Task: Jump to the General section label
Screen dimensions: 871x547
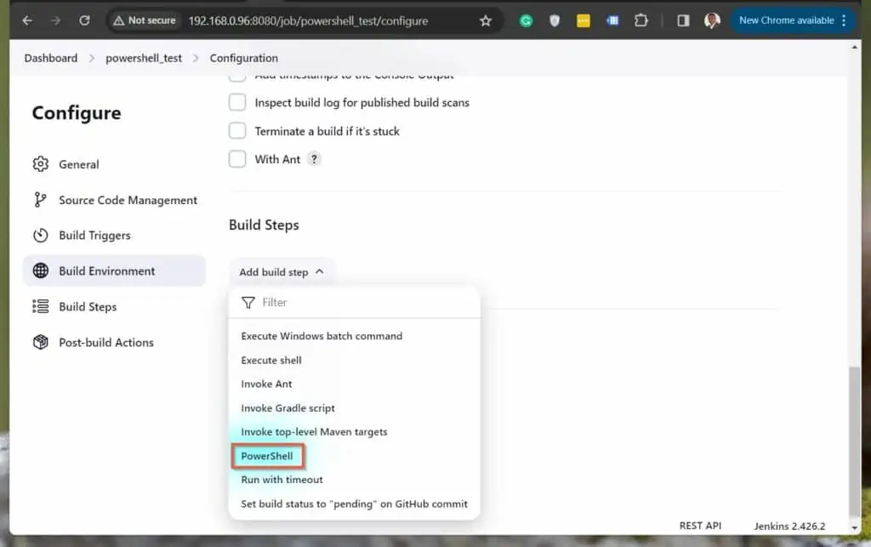Action: (x=79, y=164)
